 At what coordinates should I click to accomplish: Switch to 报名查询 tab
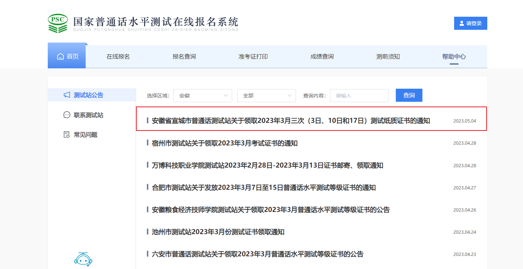click(184, 56)
